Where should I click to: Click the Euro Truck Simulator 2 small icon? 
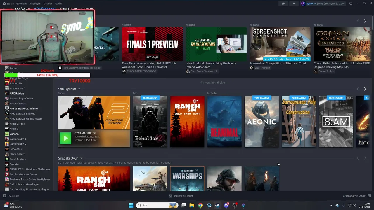point(188,71)
